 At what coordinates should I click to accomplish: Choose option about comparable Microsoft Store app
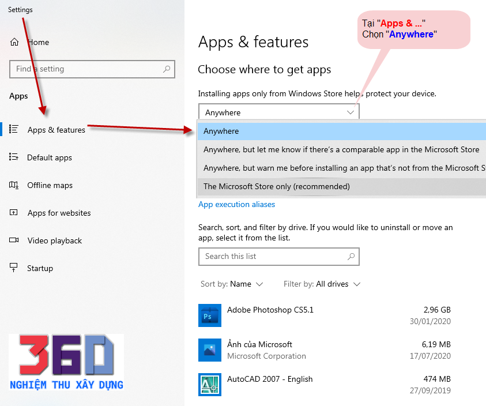pyautogui.click(x=341, y=149)
